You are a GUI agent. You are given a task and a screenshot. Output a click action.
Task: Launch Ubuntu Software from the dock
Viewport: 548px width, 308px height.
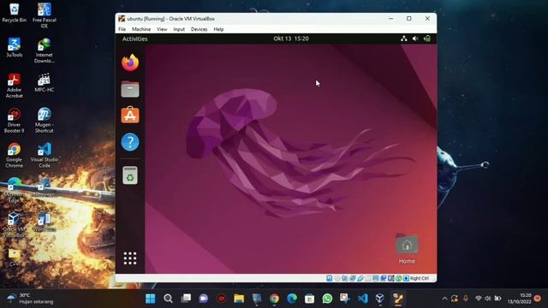pos(130,115)
